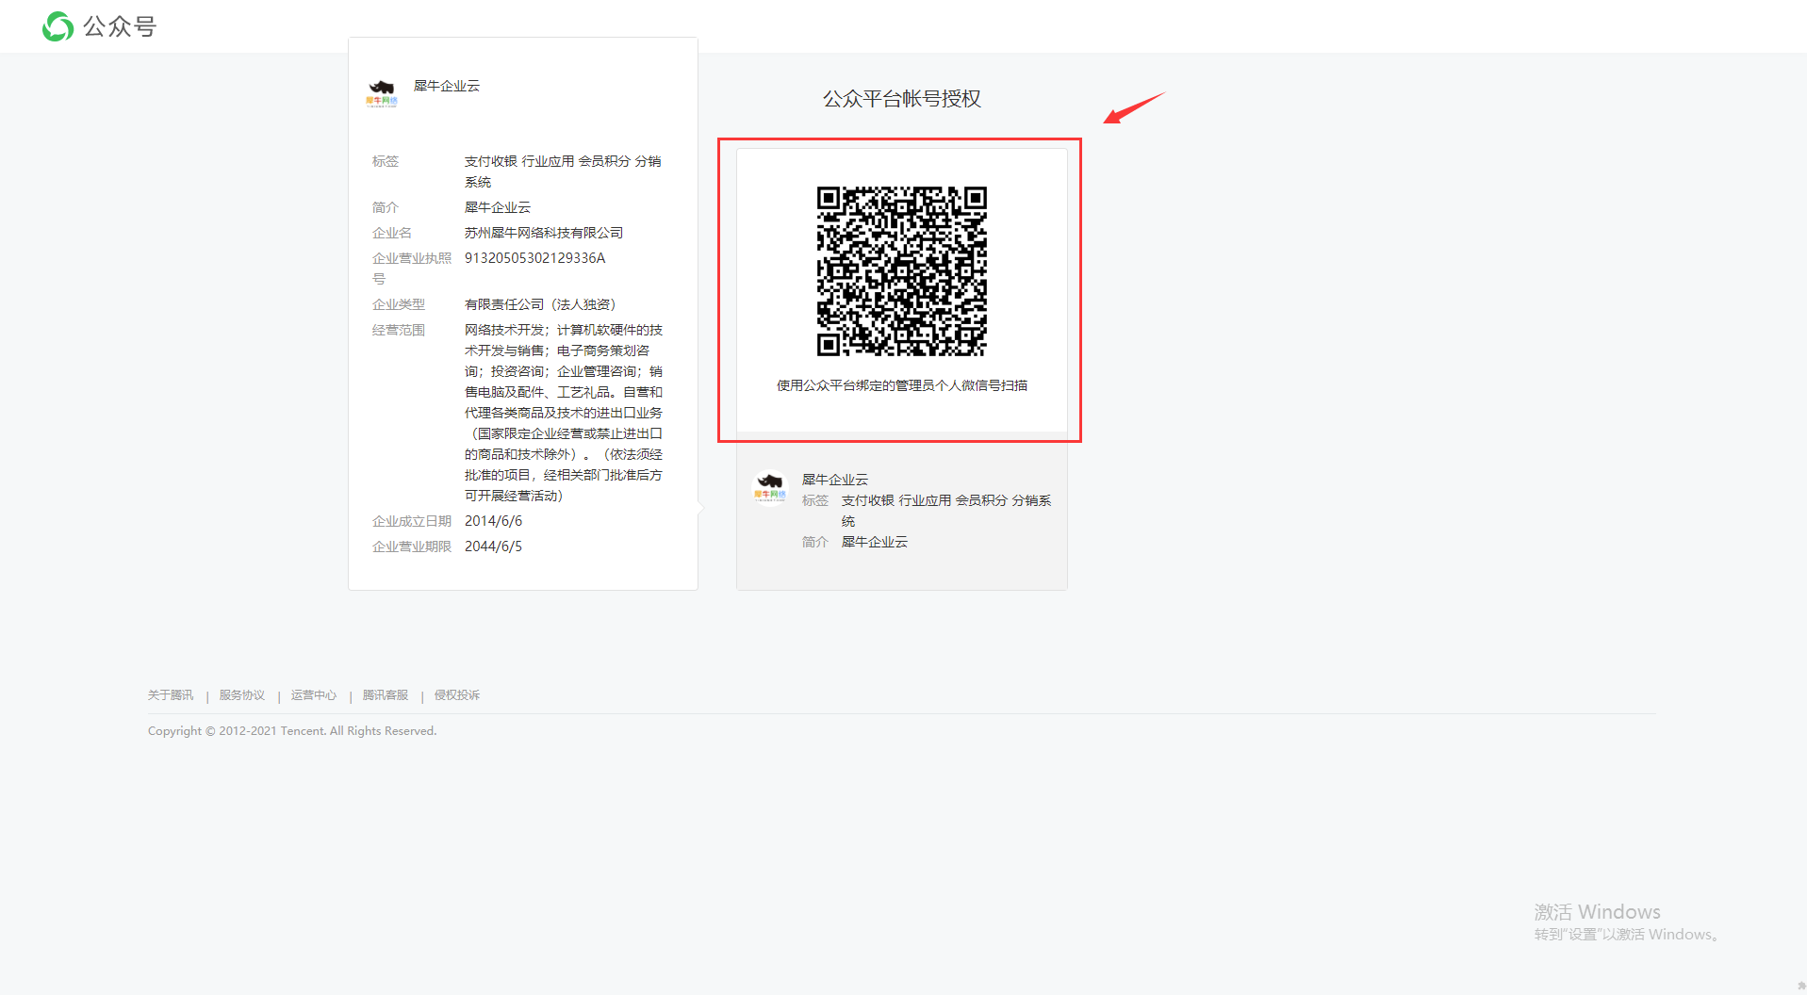
Task: Open the 关于腾讯 footer link
Action: [171, 695]
